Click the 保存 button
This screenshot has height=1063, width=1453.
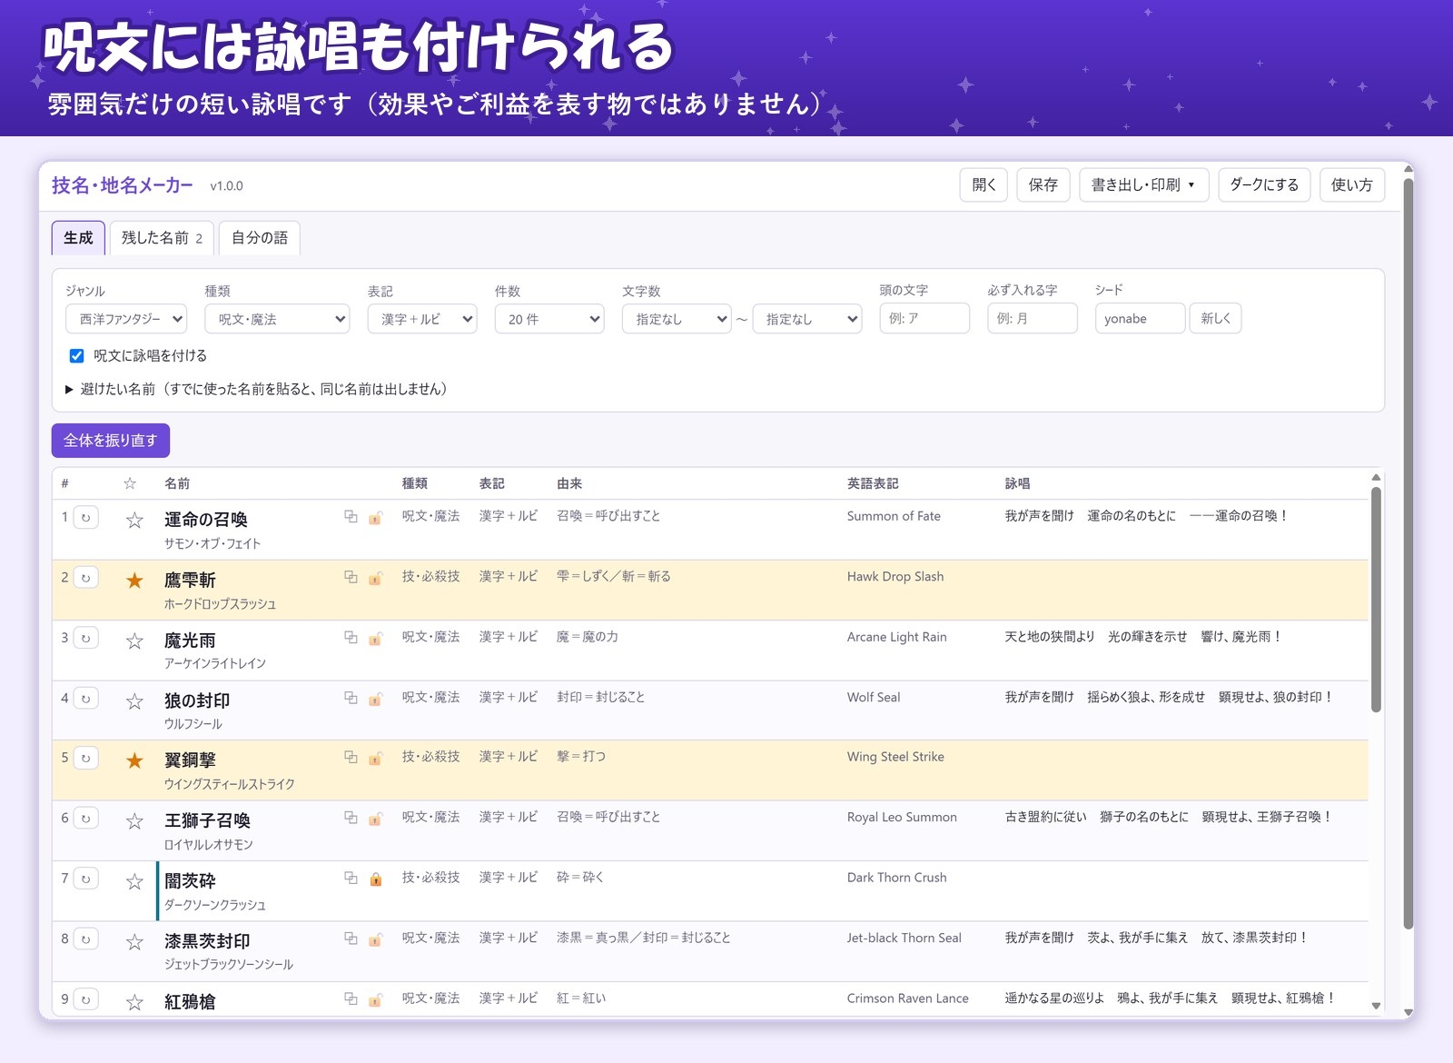click(1043, 184)
